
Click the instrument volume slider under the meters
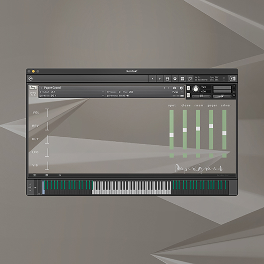222,96
